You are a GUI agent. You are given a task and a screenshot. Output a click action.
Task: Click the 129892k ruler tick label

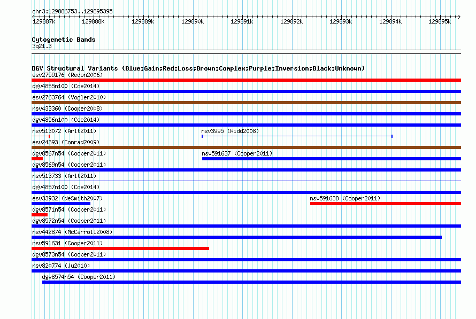(x=291, y=21)
